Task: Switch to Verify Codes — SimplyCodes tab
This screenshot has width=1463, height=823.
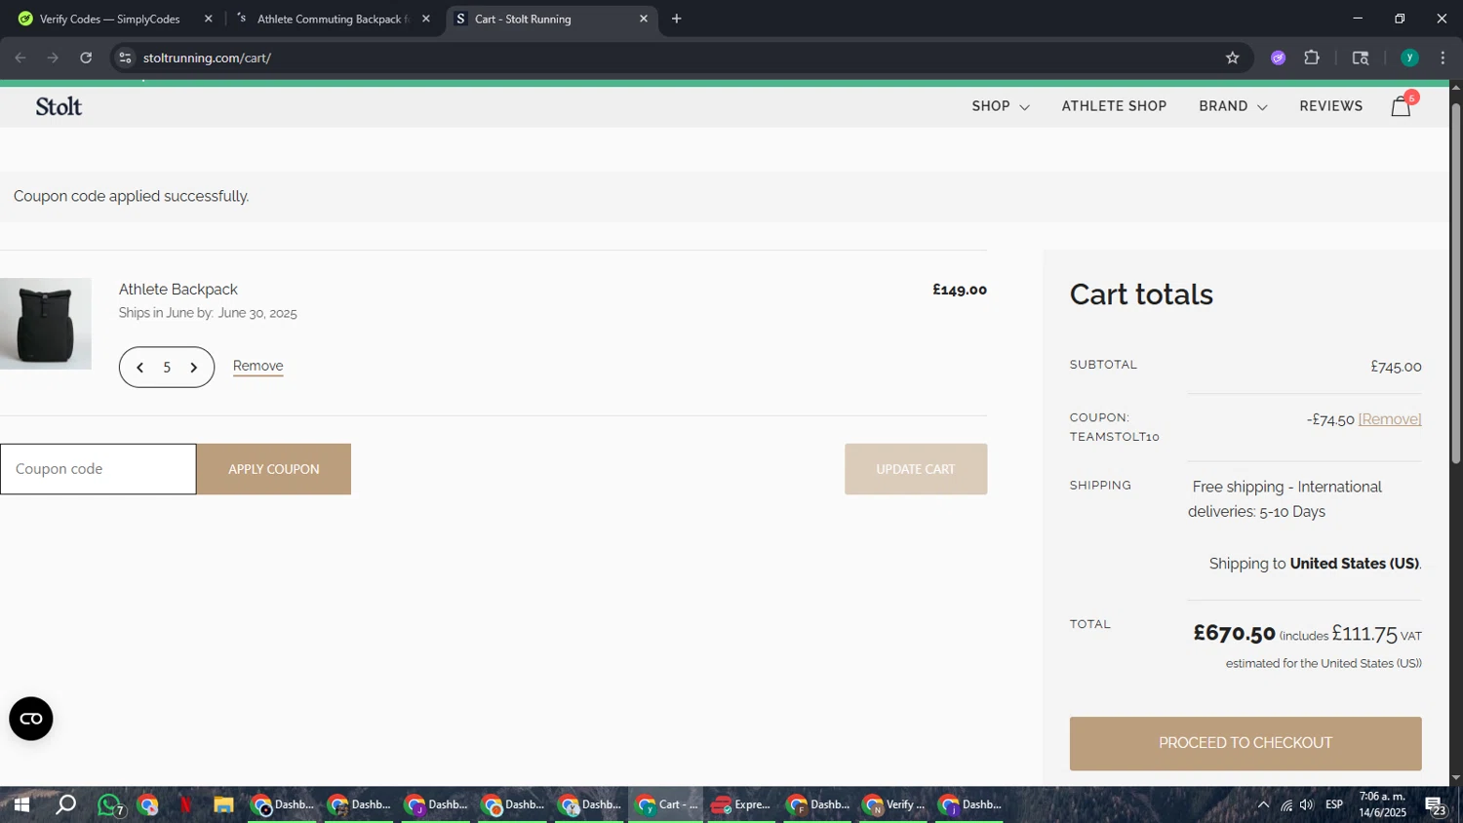Action: click(110, 19)
